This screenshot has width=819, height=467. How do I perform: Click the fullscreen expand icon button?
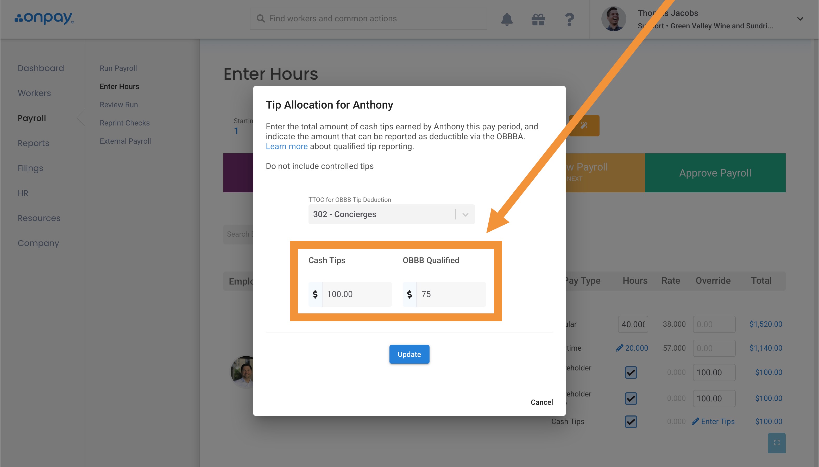(x=776, y=443)
